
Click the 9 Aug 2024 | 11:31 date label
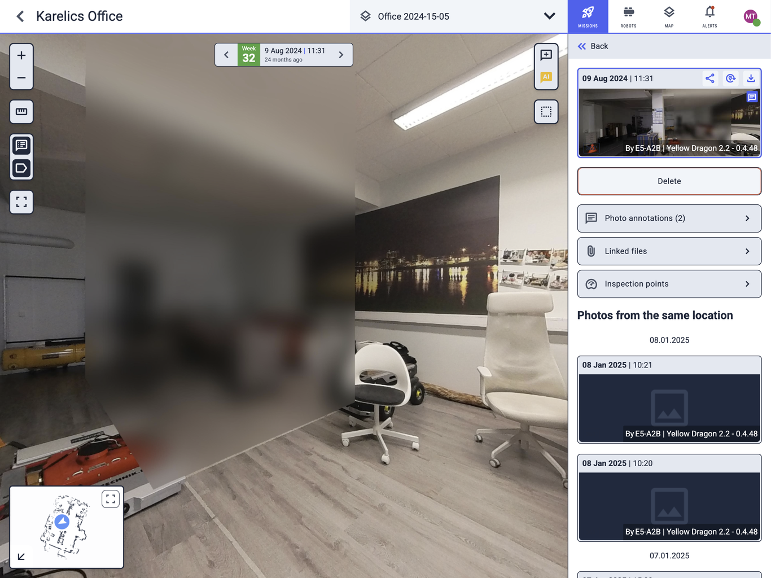pos(295,51)
